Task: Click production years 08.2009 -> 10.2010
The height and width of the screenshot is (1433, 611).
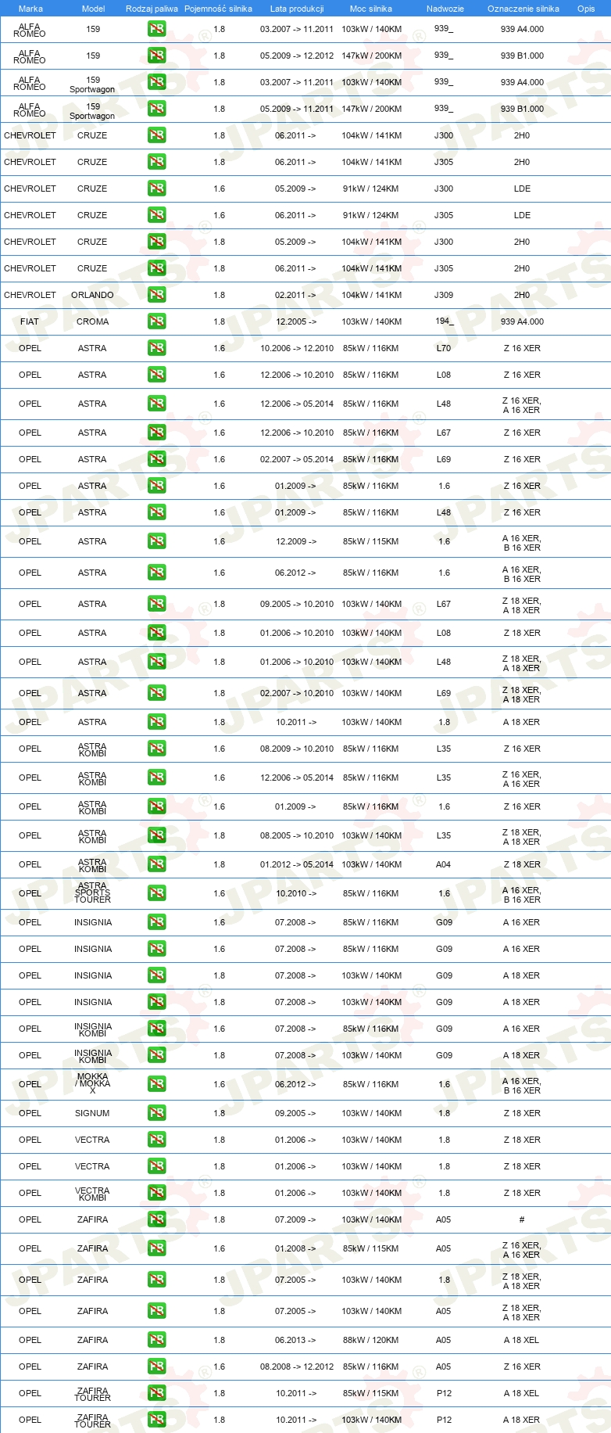Action: click(297, 749)
